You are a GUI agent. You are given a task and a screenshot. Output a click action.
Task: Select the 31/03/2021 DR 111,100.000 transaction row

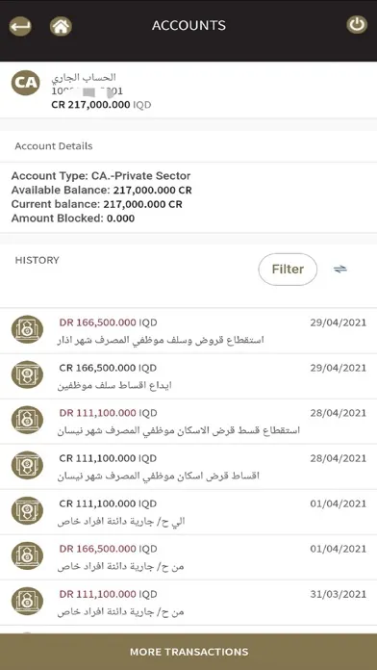coord(188,603)
